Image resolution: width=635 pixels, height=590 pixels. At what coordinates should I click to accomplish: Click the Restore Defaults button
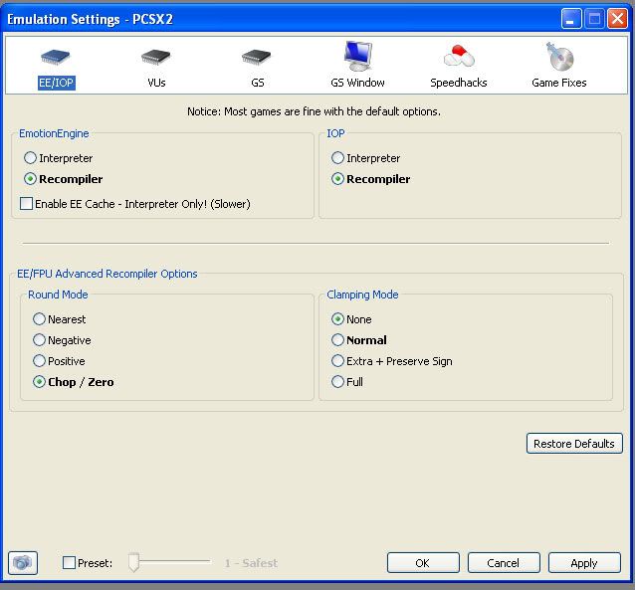click(574, 444)
